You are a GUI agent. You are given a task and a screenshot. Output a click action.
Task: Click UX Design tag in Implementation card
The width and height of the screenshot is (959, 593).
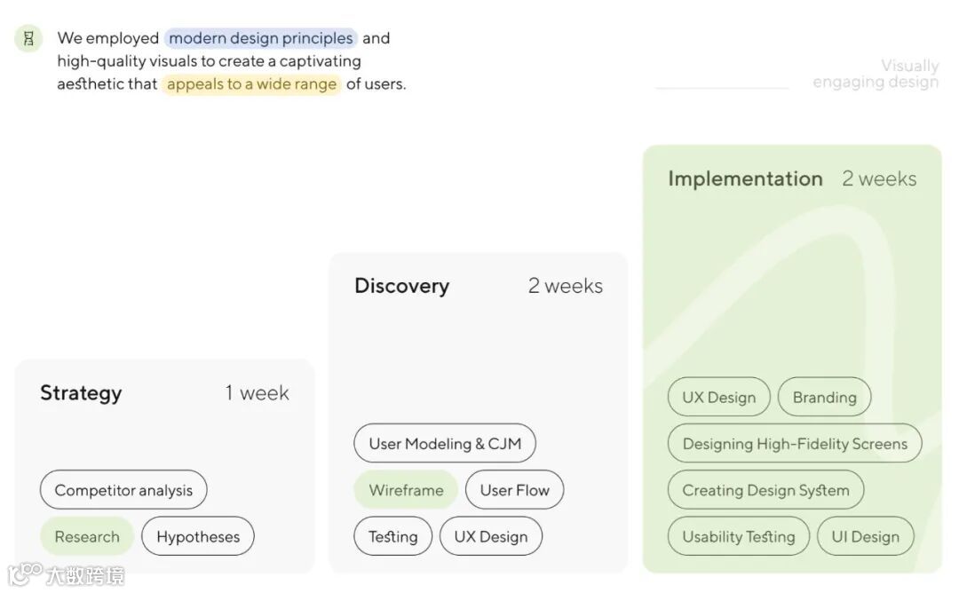coord(718,398)
